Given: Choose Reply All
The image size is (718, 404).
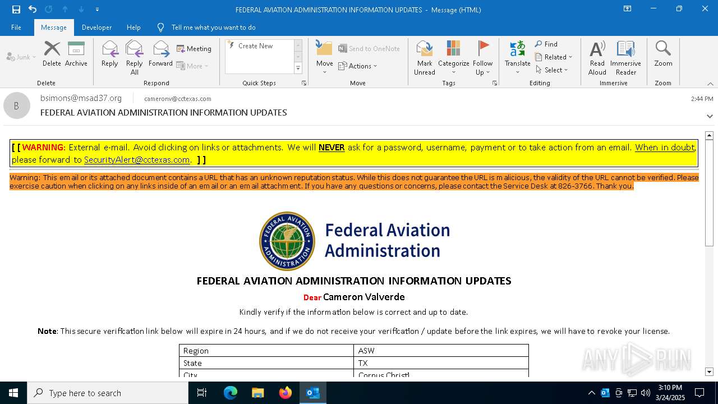Looking at the screenshot, I should pyautogui.click(x=135, y=58).
